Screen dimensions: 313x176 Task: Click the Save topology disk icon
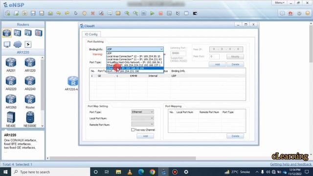click(x=33, y=13)
